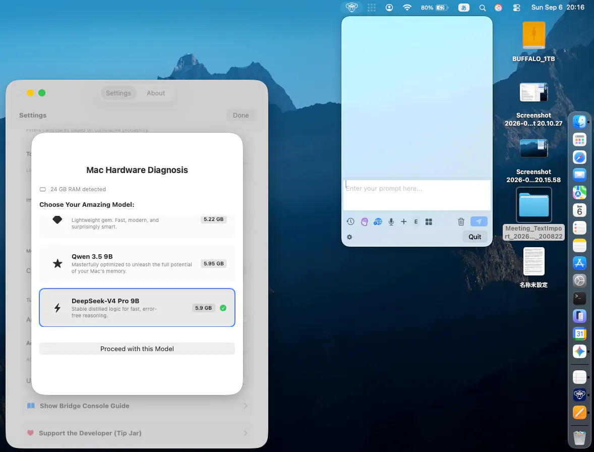
Task: Open System Settings gear in the Dock
Action: coord(579,281)
